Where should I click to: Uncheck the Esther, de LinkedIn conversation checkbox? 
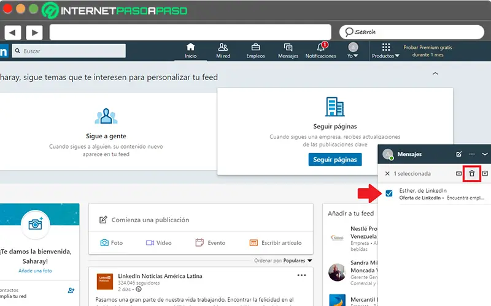coord(389,193)
